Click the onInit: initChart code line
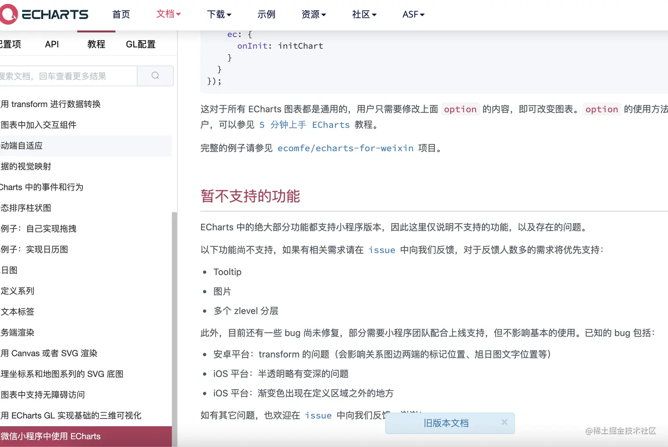 click(x=280, y=46)
